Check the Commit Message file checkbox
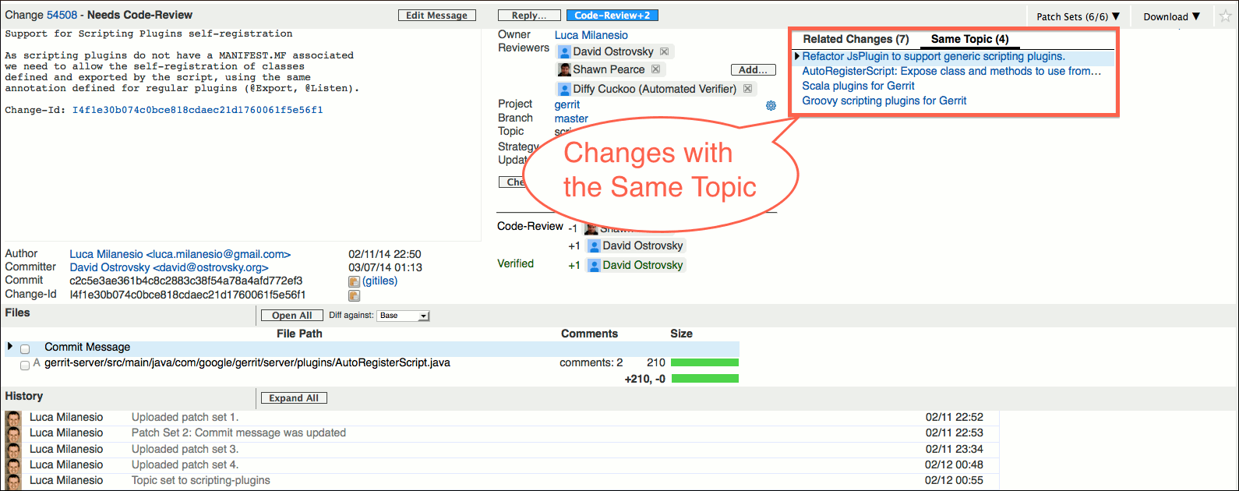 [25, 348]
